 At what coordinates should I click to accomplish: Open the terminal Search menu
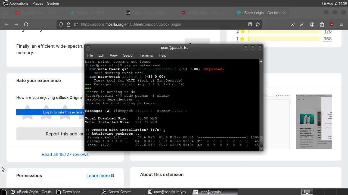tap(129, 55)
